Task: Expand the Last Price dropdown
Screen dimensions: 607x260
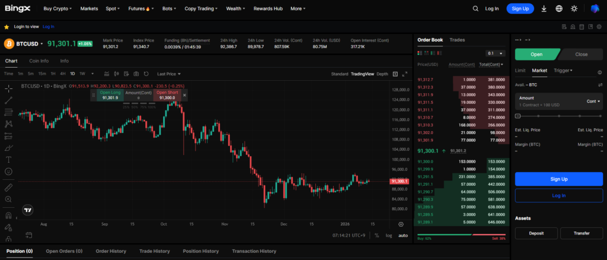Action: (169, 74)
